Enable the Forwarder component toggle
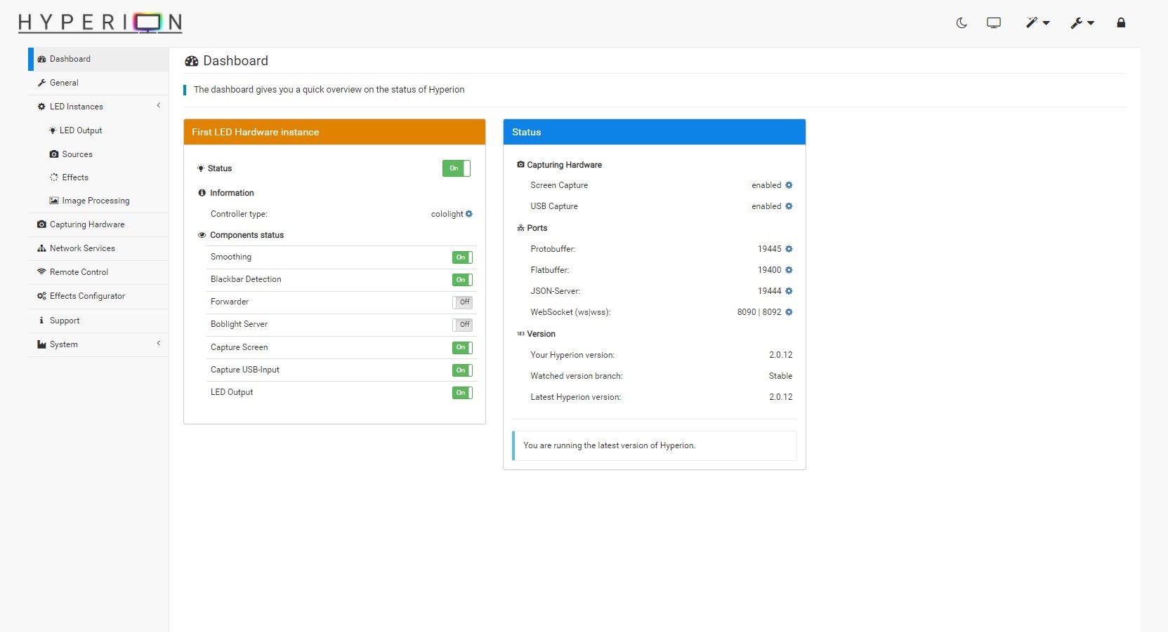1168x632 pixels. pos(462,302)
